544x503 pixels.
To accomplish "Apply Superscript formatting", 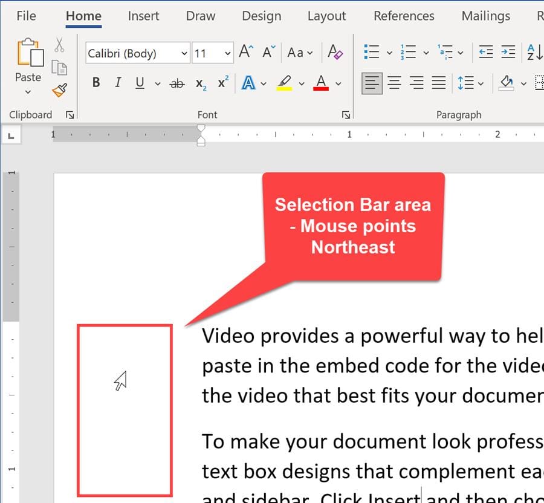I will pos(222,83).
